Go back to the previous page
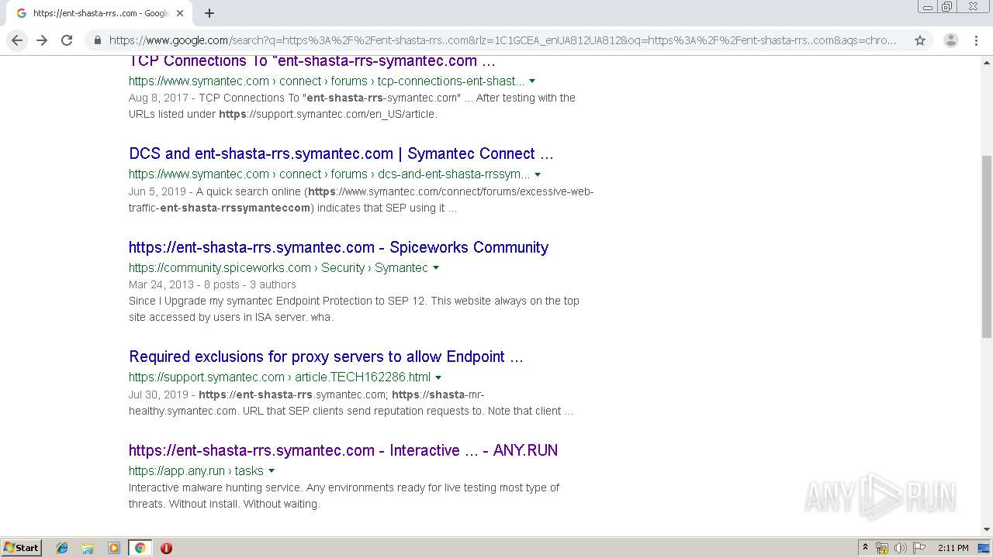Screen dimensions: 993x558 coord(17,40)
